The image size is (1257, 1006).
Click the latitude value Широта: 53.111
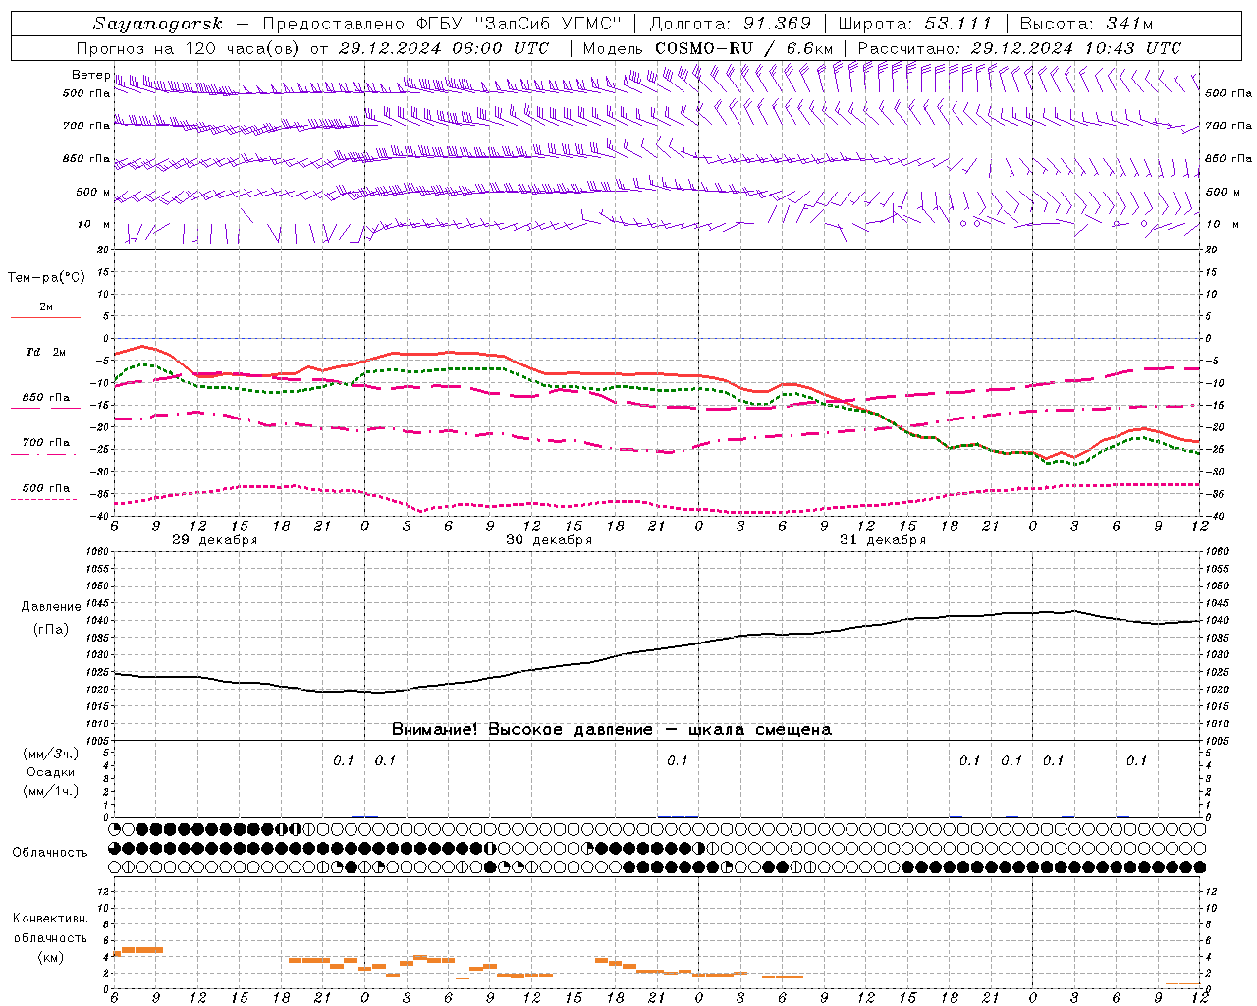pos(915,24)
